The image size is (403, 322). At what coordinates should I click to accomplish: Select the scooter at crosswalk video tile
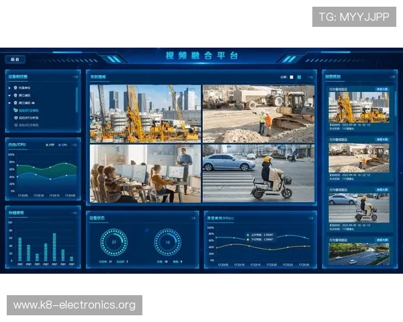click(x=259, y=173)
